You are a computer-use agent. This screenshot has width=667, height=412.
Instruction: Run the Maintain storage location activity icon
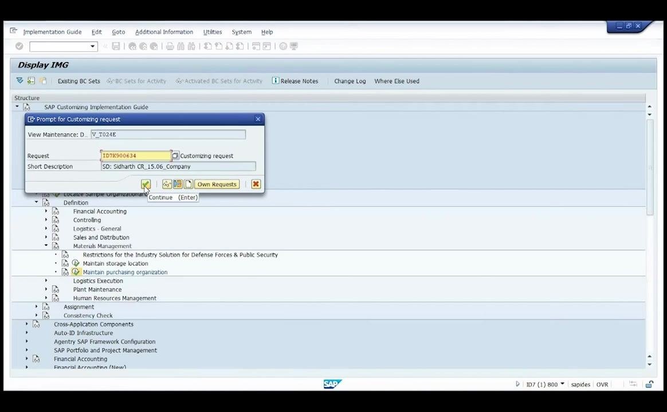tap(76, 263)
